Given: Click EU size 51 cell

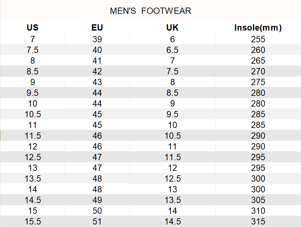Looking at the screenshot, I should [x=97, y=222].
